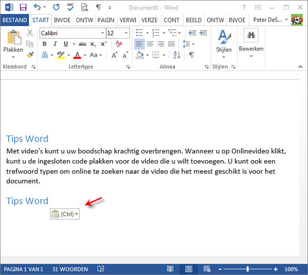The width and height of the screenshot is (308, 275).
Task: Switch to the PAGIN ribbon tab
Action: 106,20
